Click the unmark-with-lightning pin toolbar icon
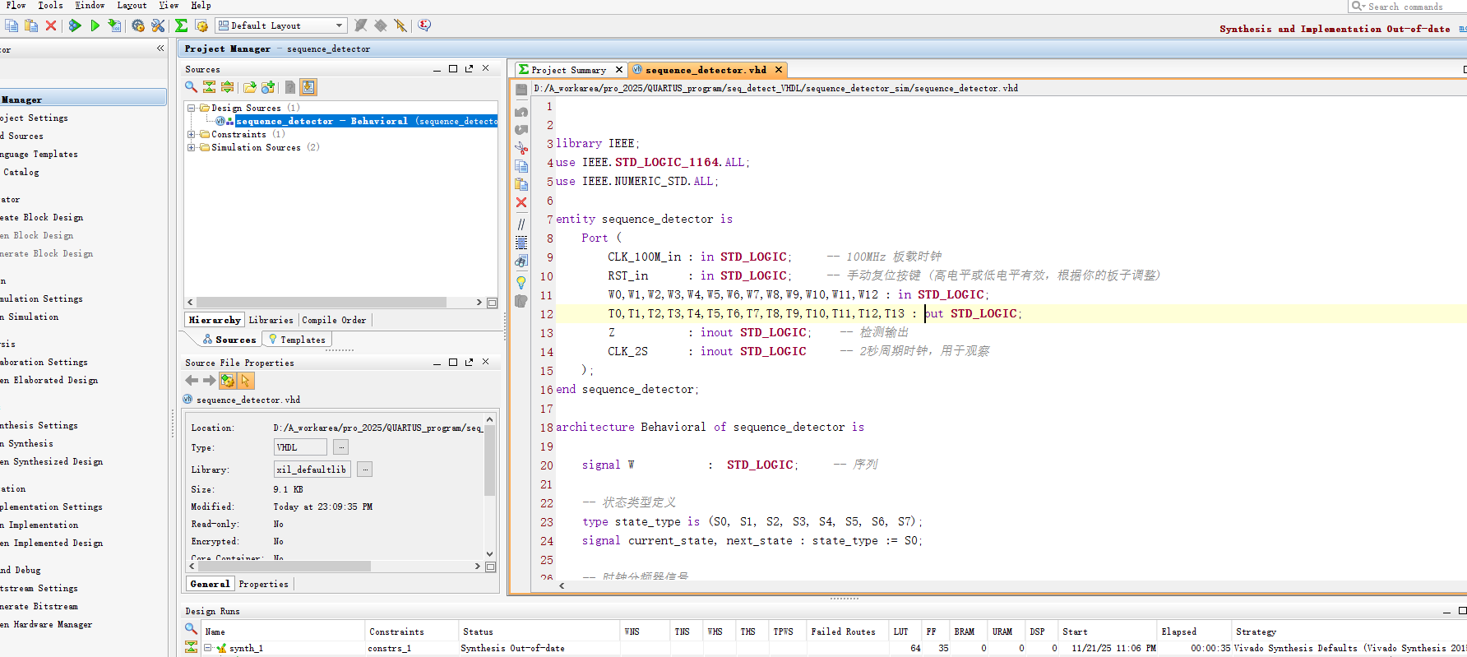Viewport: 1467px width, 657px height. 400,25
